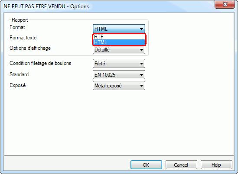Open the Format HTML combo box
This screenshot has height=174, width=238.
click(x=119, y=29)
